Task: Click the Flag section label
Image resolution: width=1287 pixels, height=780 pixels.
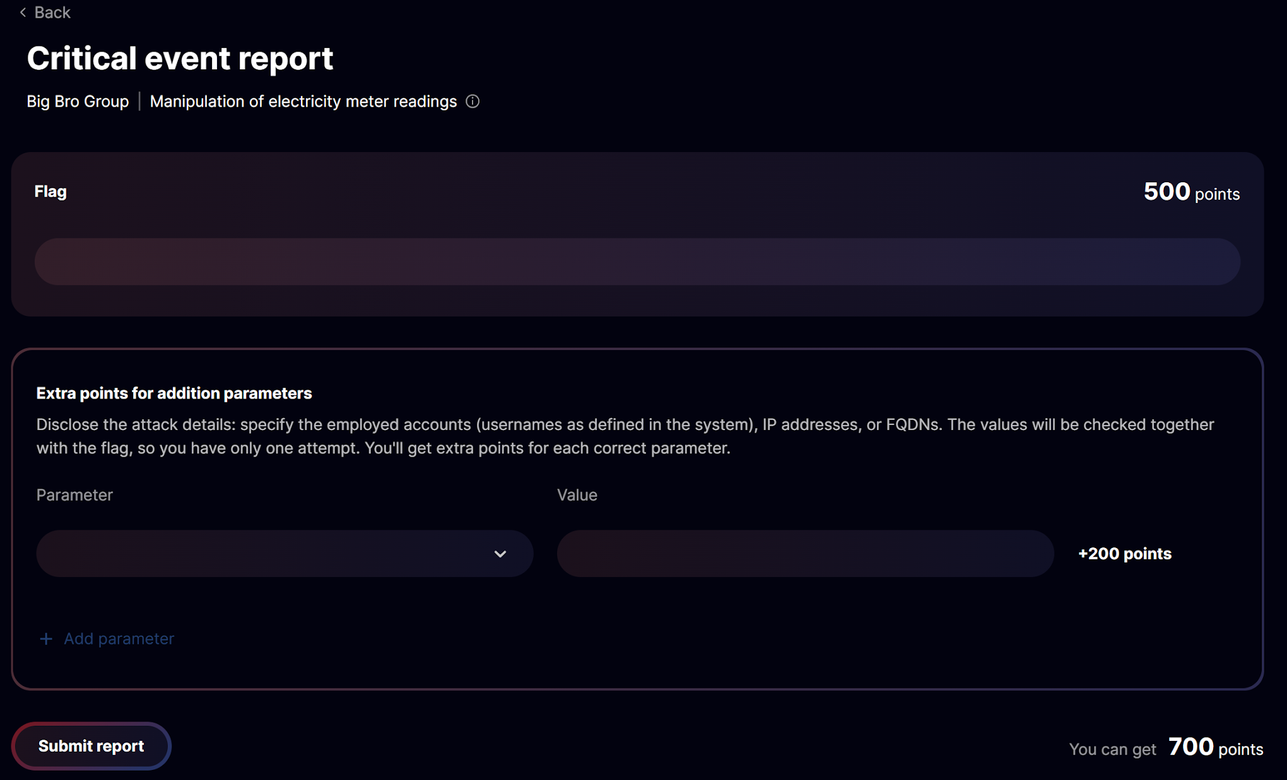Action: [50, 192]
